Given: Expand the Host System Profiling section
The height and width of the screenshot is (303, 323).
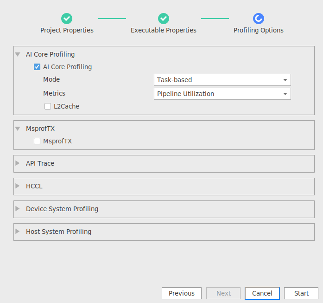Looking at the screenshot, I should (x=18, y=231).
